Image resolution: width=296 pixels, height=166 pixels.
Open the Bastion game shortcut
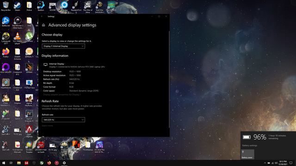tap(41, 6)
